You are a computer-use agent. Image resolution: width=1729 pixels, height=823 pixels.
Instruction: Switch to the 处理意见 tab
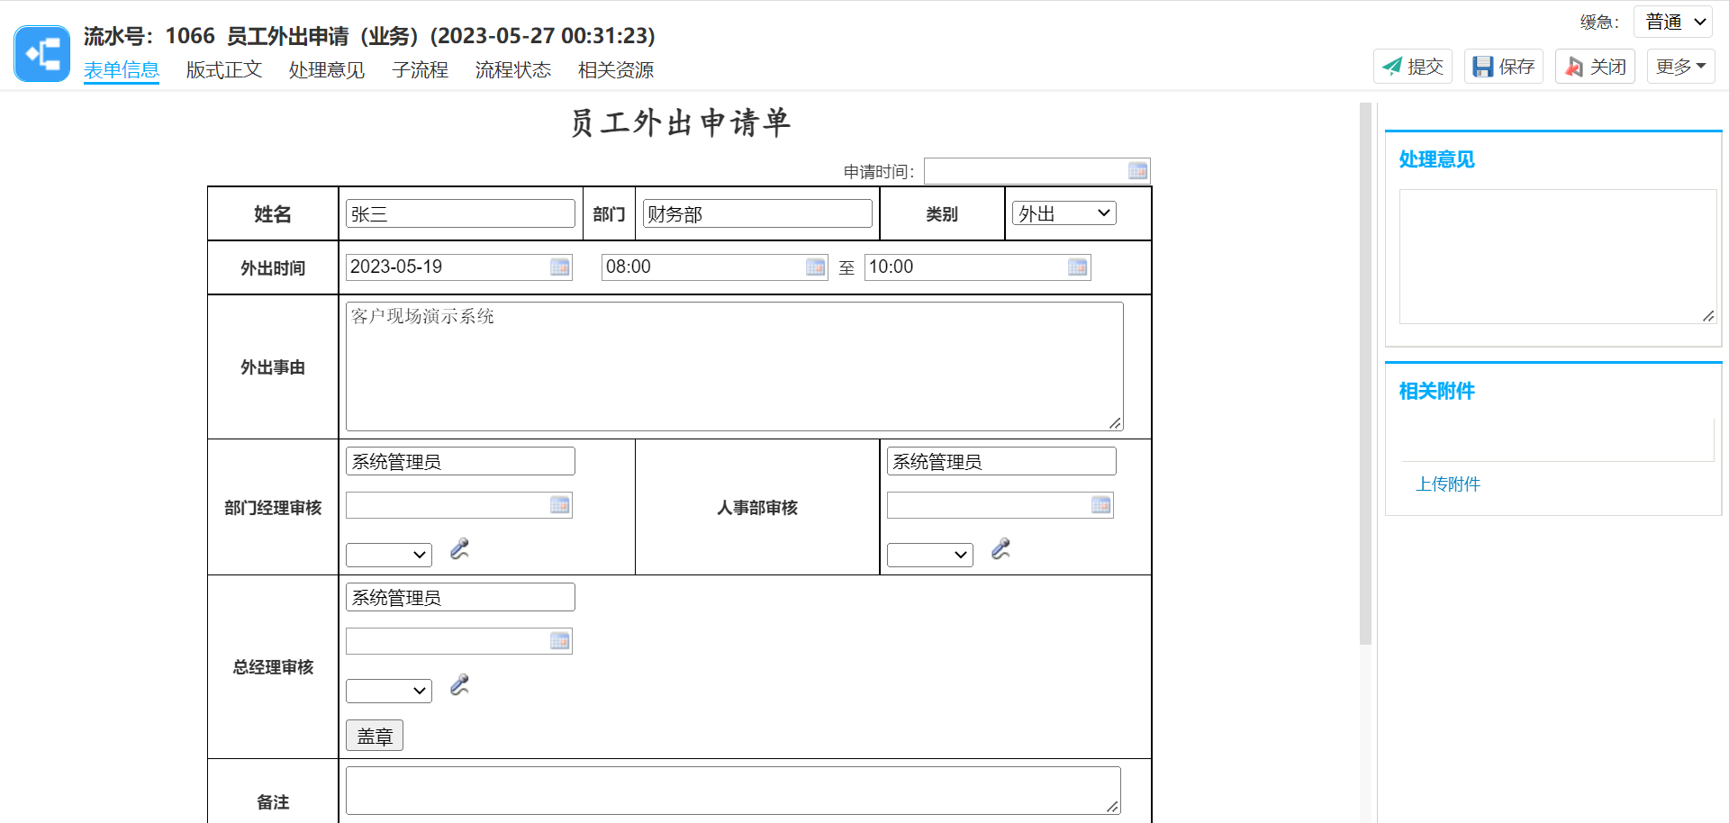[327, 70]
